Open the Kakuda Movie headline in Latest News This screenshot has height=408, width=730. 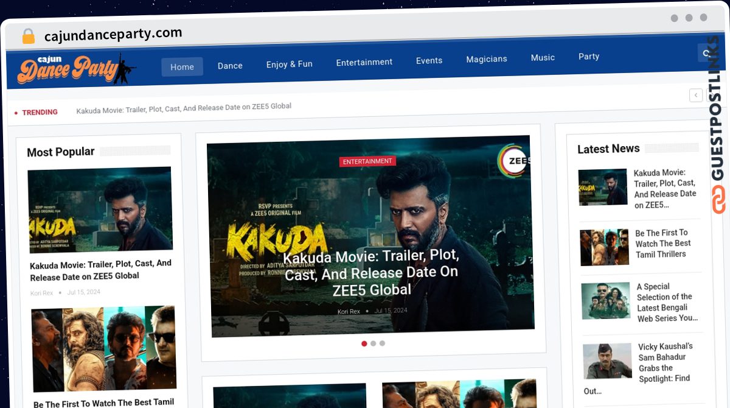pos(665,189)
